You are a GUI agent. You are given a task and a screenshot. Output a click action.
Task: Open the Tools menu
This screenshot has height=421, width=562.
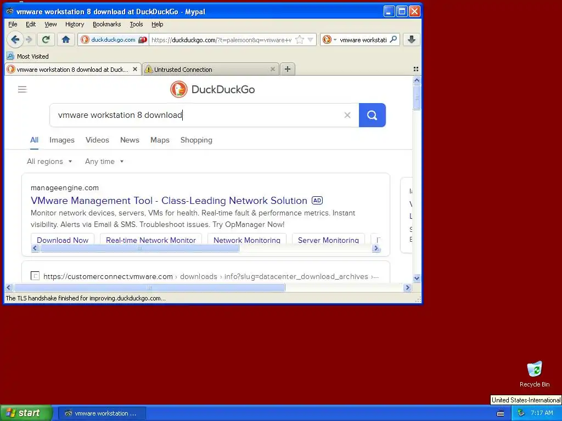pos(136,24)
